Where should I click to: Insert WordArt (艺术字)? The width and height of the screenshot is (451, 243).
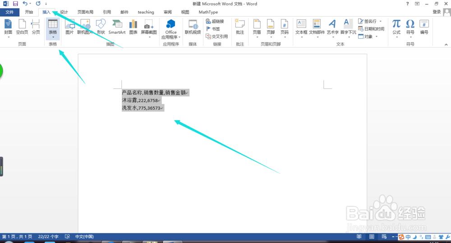click(x=332, y=29)
